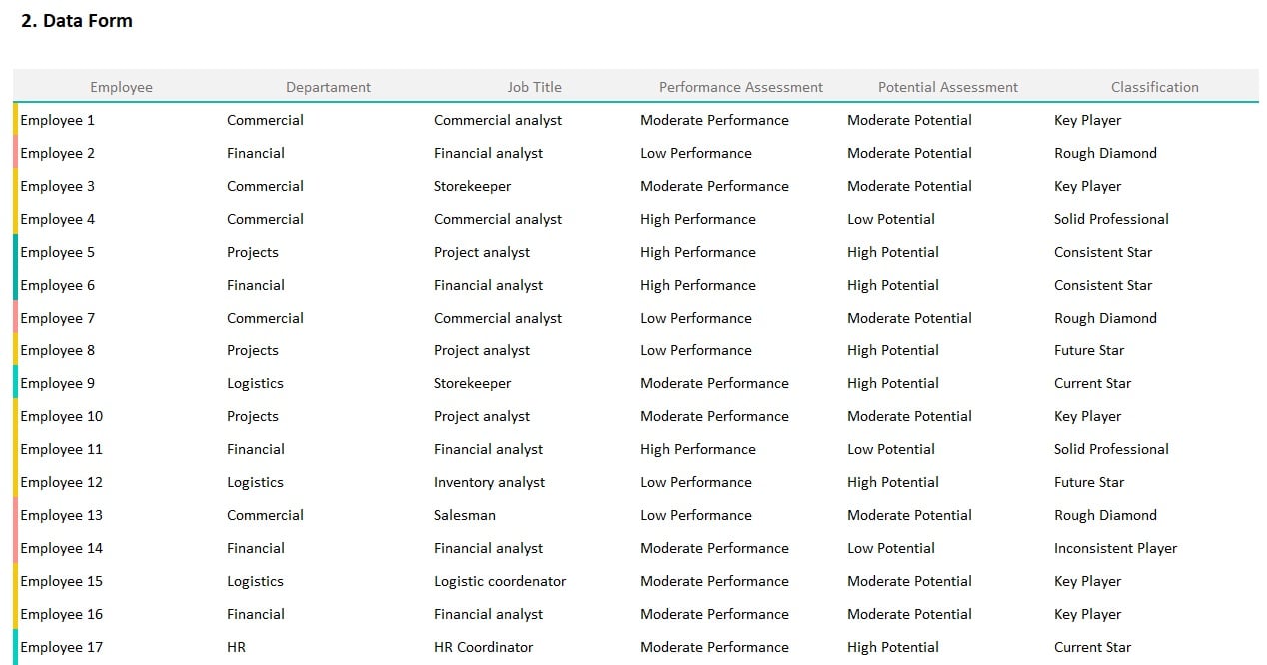Select the Potential Assessment column header
The width and height of the screenshot is (1267, 665).
[947, 87]
